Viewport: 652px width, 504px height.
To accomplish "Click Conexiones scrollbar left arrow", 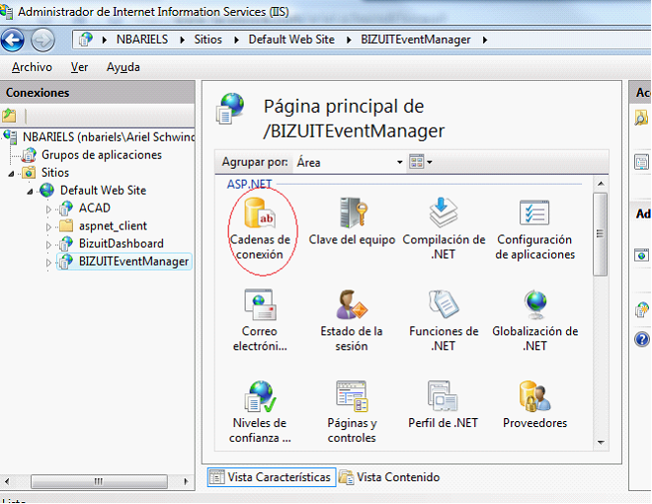I will [7, 481].
